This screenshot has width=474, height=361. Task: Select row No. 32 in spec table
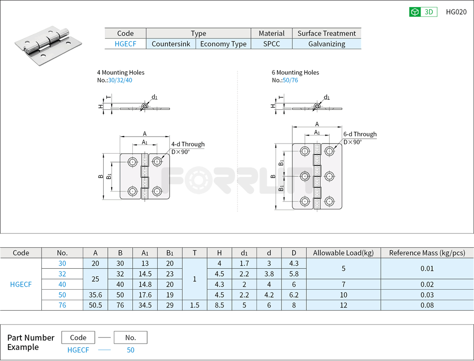click(61, 274)
